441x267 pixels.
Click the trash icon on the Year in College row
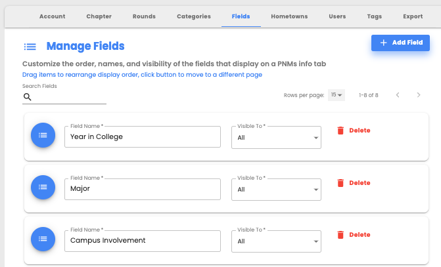340,131
